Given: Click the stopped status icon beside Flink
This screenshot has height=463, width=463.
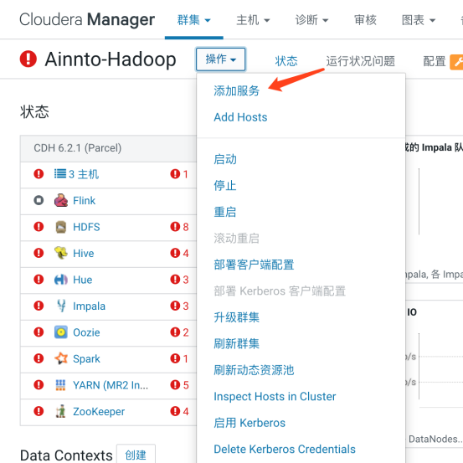Looking at the screenshot, I should (39, 200).
